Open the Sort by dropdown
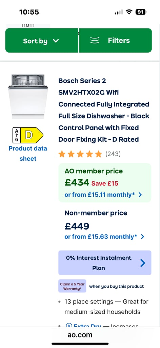This screenshot has height=348, width=160. (42, 41)
